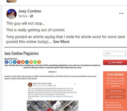127x111 pixels.
Task: Click the Pinterest share icon
Action: pos(19,62)
